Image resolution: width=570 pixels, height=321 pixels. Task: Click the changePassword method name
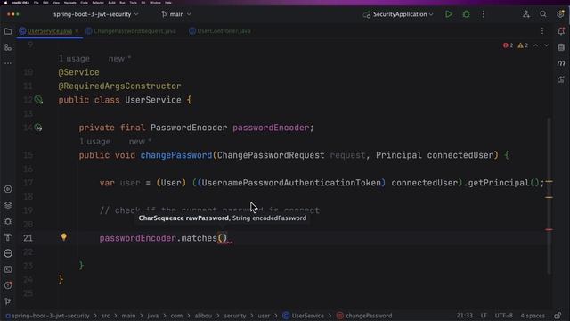(x=176, y=155)
